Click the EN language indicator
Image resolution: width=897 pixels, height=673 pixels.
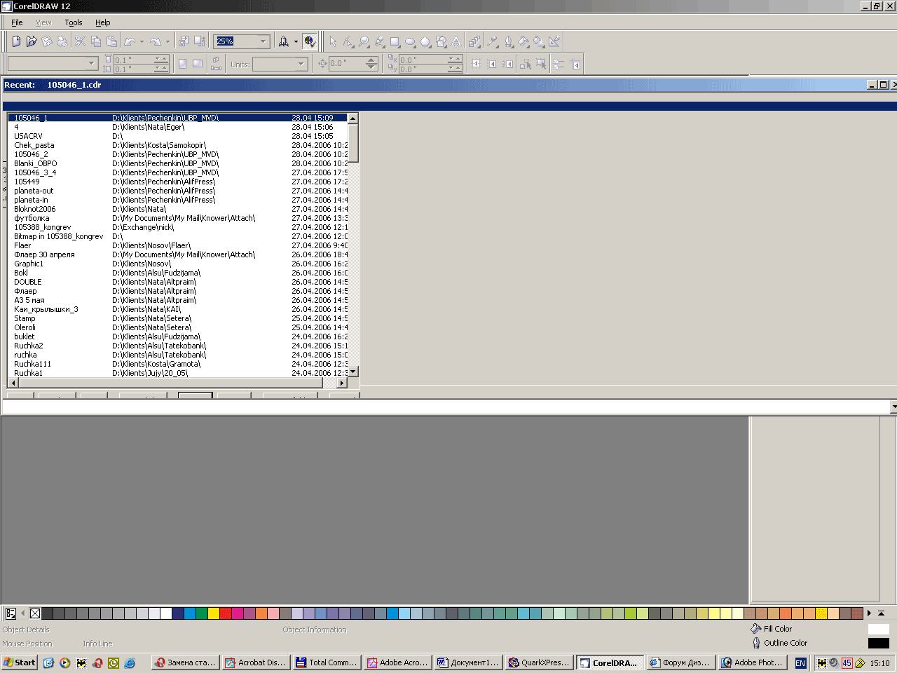(x=800, y=662)
